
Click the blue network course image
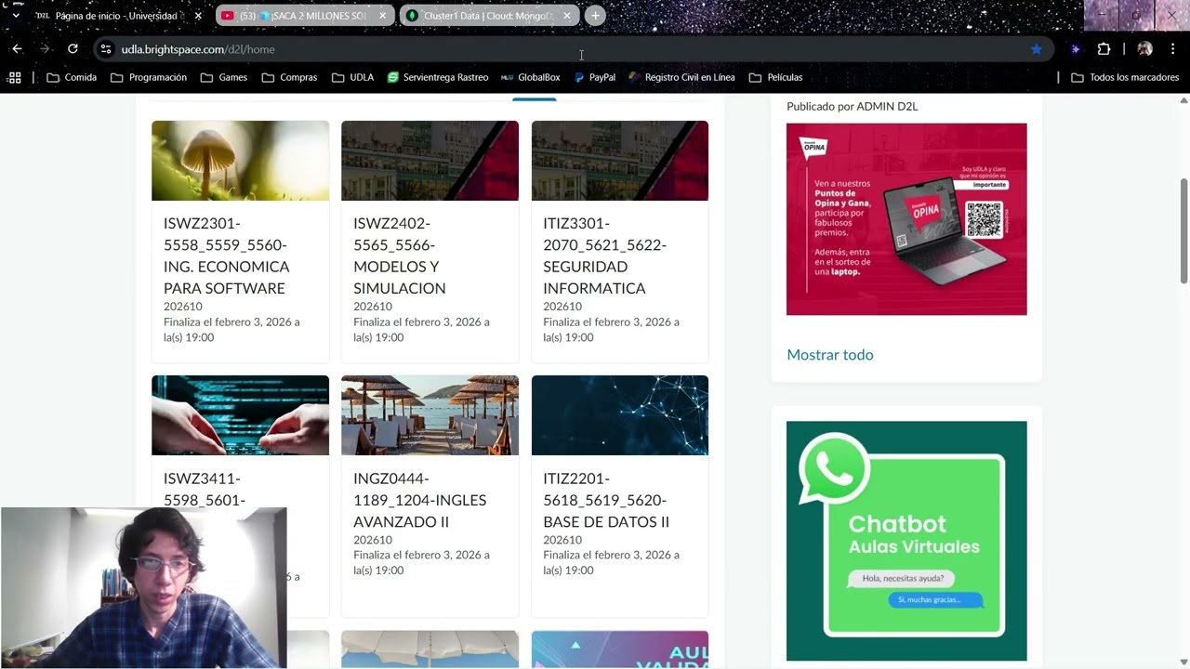coord(620,415)
